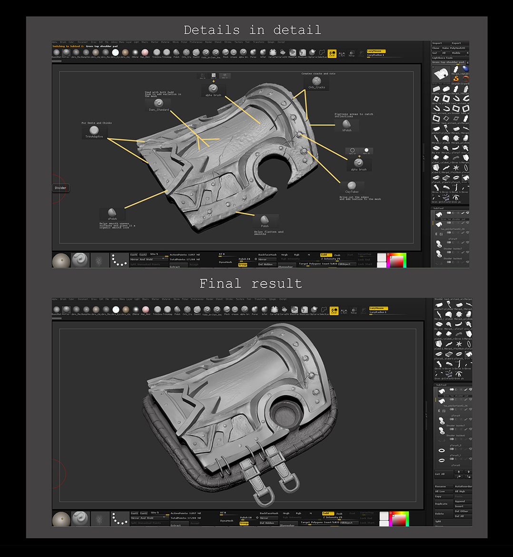Select Slash3 brush in Details in detail toolbar
The height and width of the screenshot is (557, 513).
pyautogui.click(x=196, y=52)
